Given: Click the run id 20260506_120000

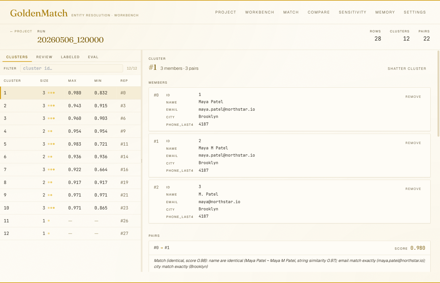Looking at the screenshot, I should pyautogui.click(x=70, y=40).
